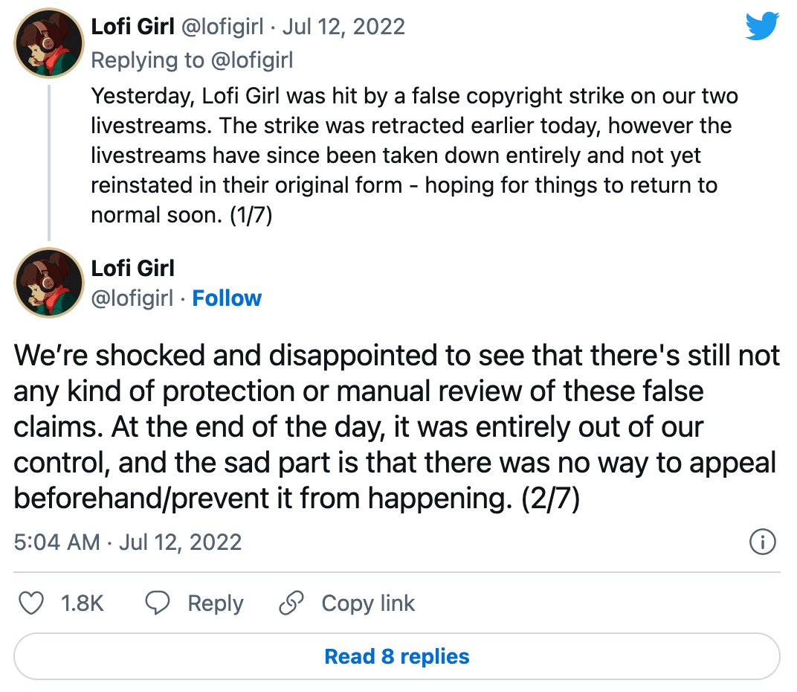Open the Read 8 replies button
Viewport: 797px width, 692px height.
(397, 656)
